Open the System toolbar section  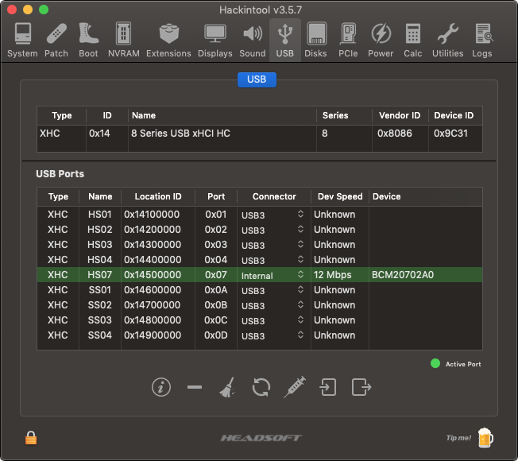click(x=22, y=40)
